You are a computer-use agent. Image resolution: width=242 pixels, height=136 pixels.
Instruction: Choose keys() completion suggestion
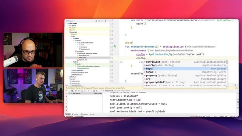tap(185, 69)
